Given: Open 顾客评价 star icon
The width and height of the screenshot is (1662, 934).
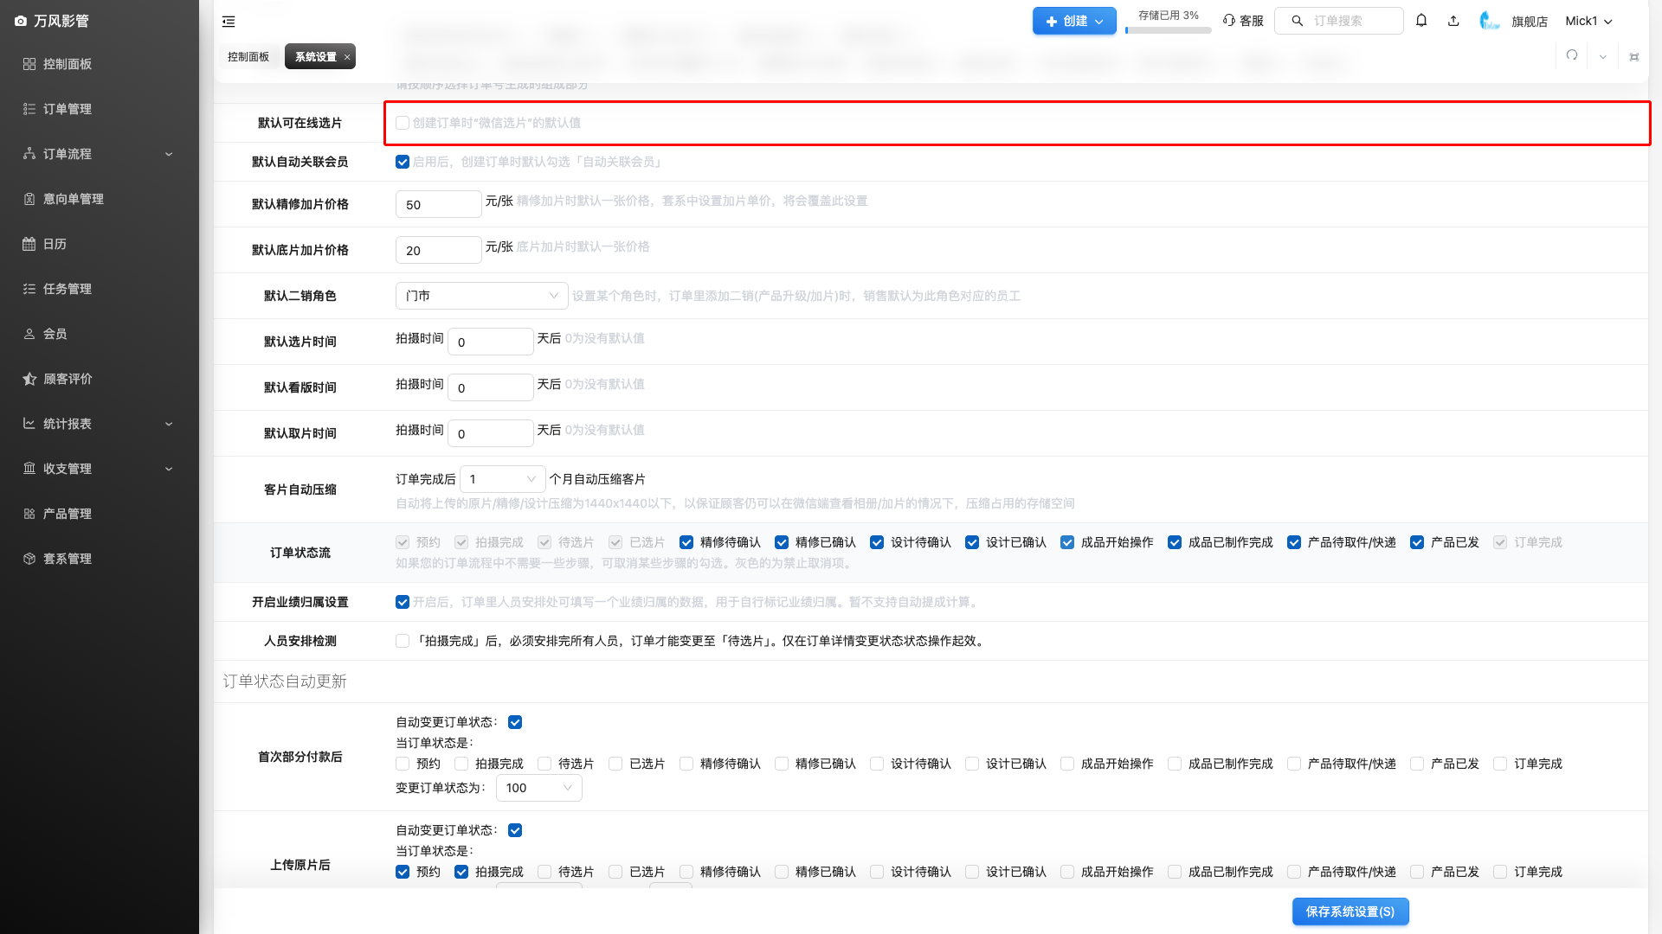Looking at the screenshot, I should [x=29, y=379].
